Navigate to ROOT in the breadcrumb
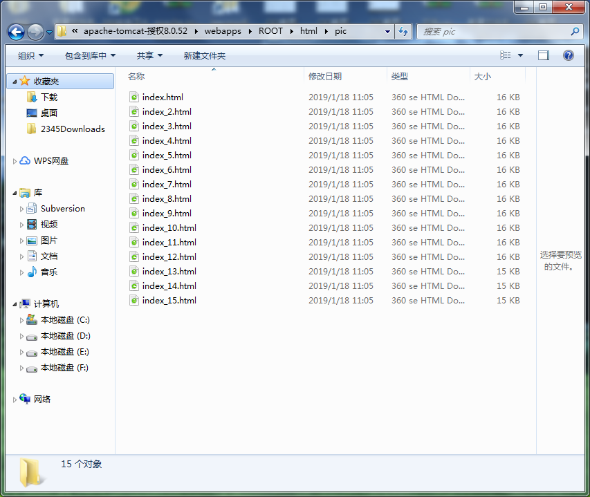The height and width of the screenshot is (497, 590). (270, 31)
